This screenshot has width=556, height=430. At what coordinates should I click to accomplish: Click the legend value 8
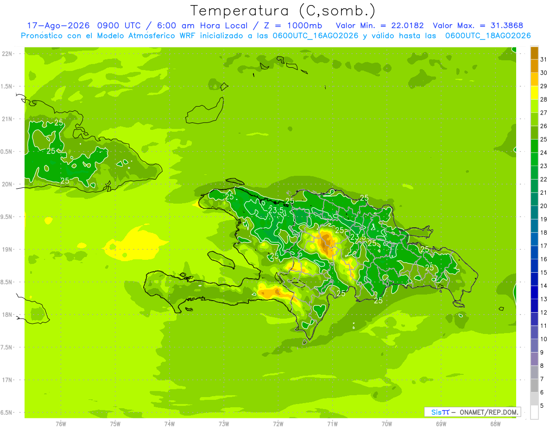click(x=542, y=366)
